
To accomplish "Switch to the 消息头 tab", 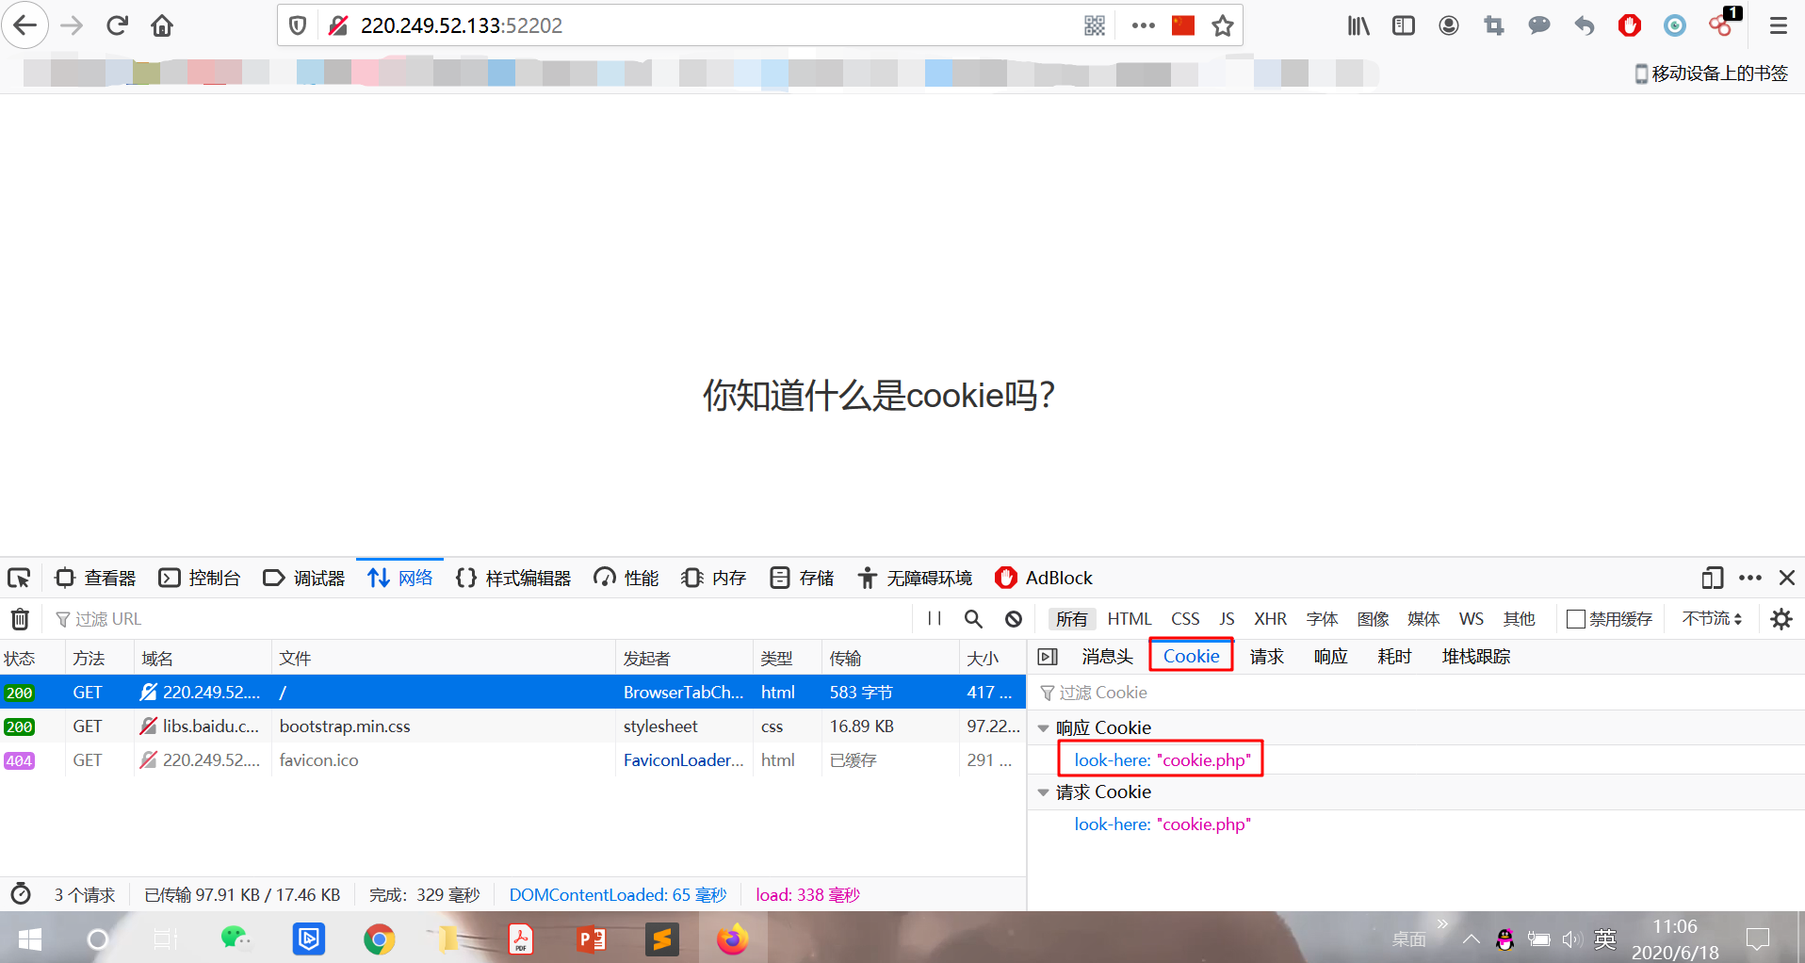I will pos(1107,656).
